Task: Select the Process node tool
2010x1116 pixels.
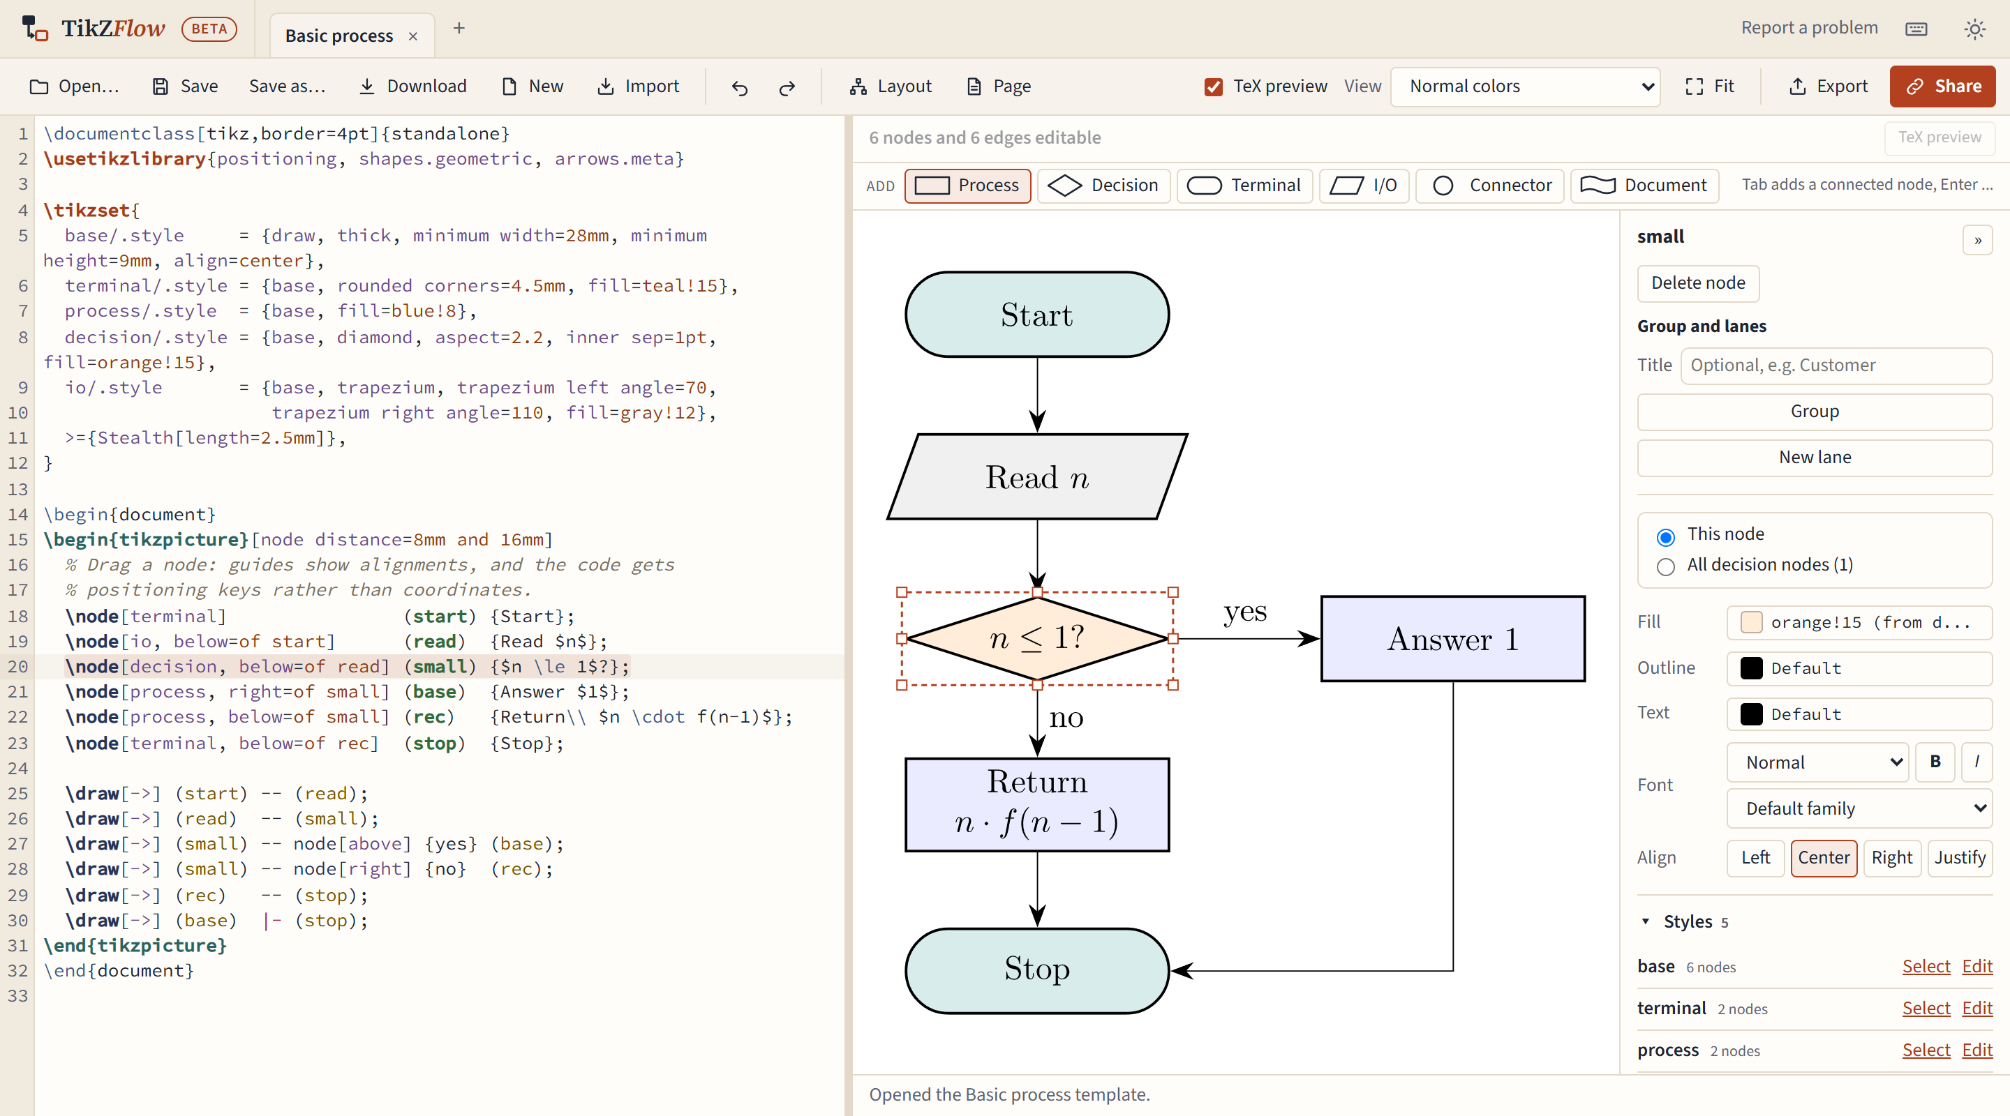Action: point(967,186)
